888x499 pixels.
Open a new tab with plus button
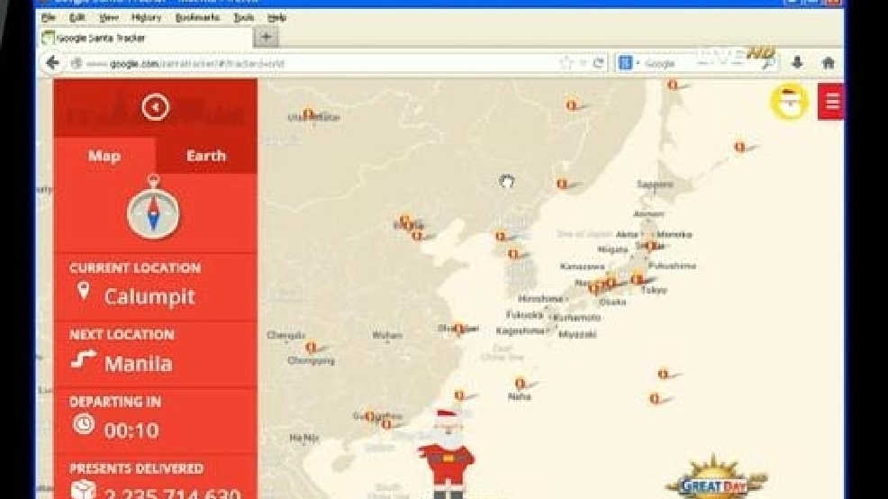[266, 38]
